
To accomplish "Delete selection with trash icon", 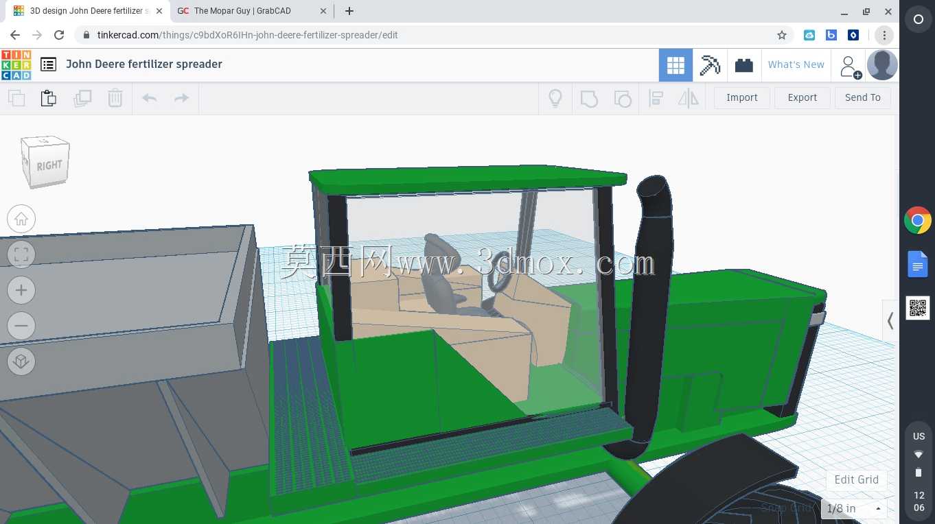I will point(115,98).
